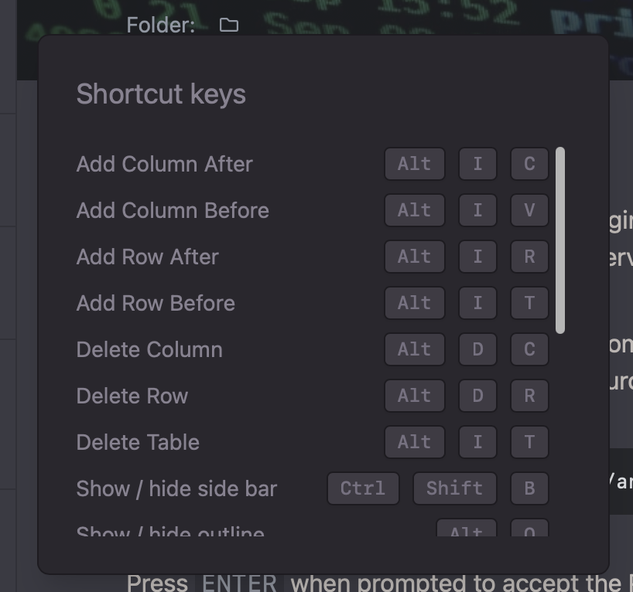
Task: Click the B key badge for side bar shortcut
Action: pyautogui.click(x=529, y=488)
